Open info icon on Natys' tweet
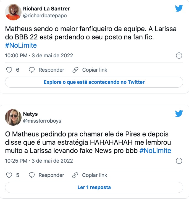This screenshot has width=189, height=199. tap(179, 161)
